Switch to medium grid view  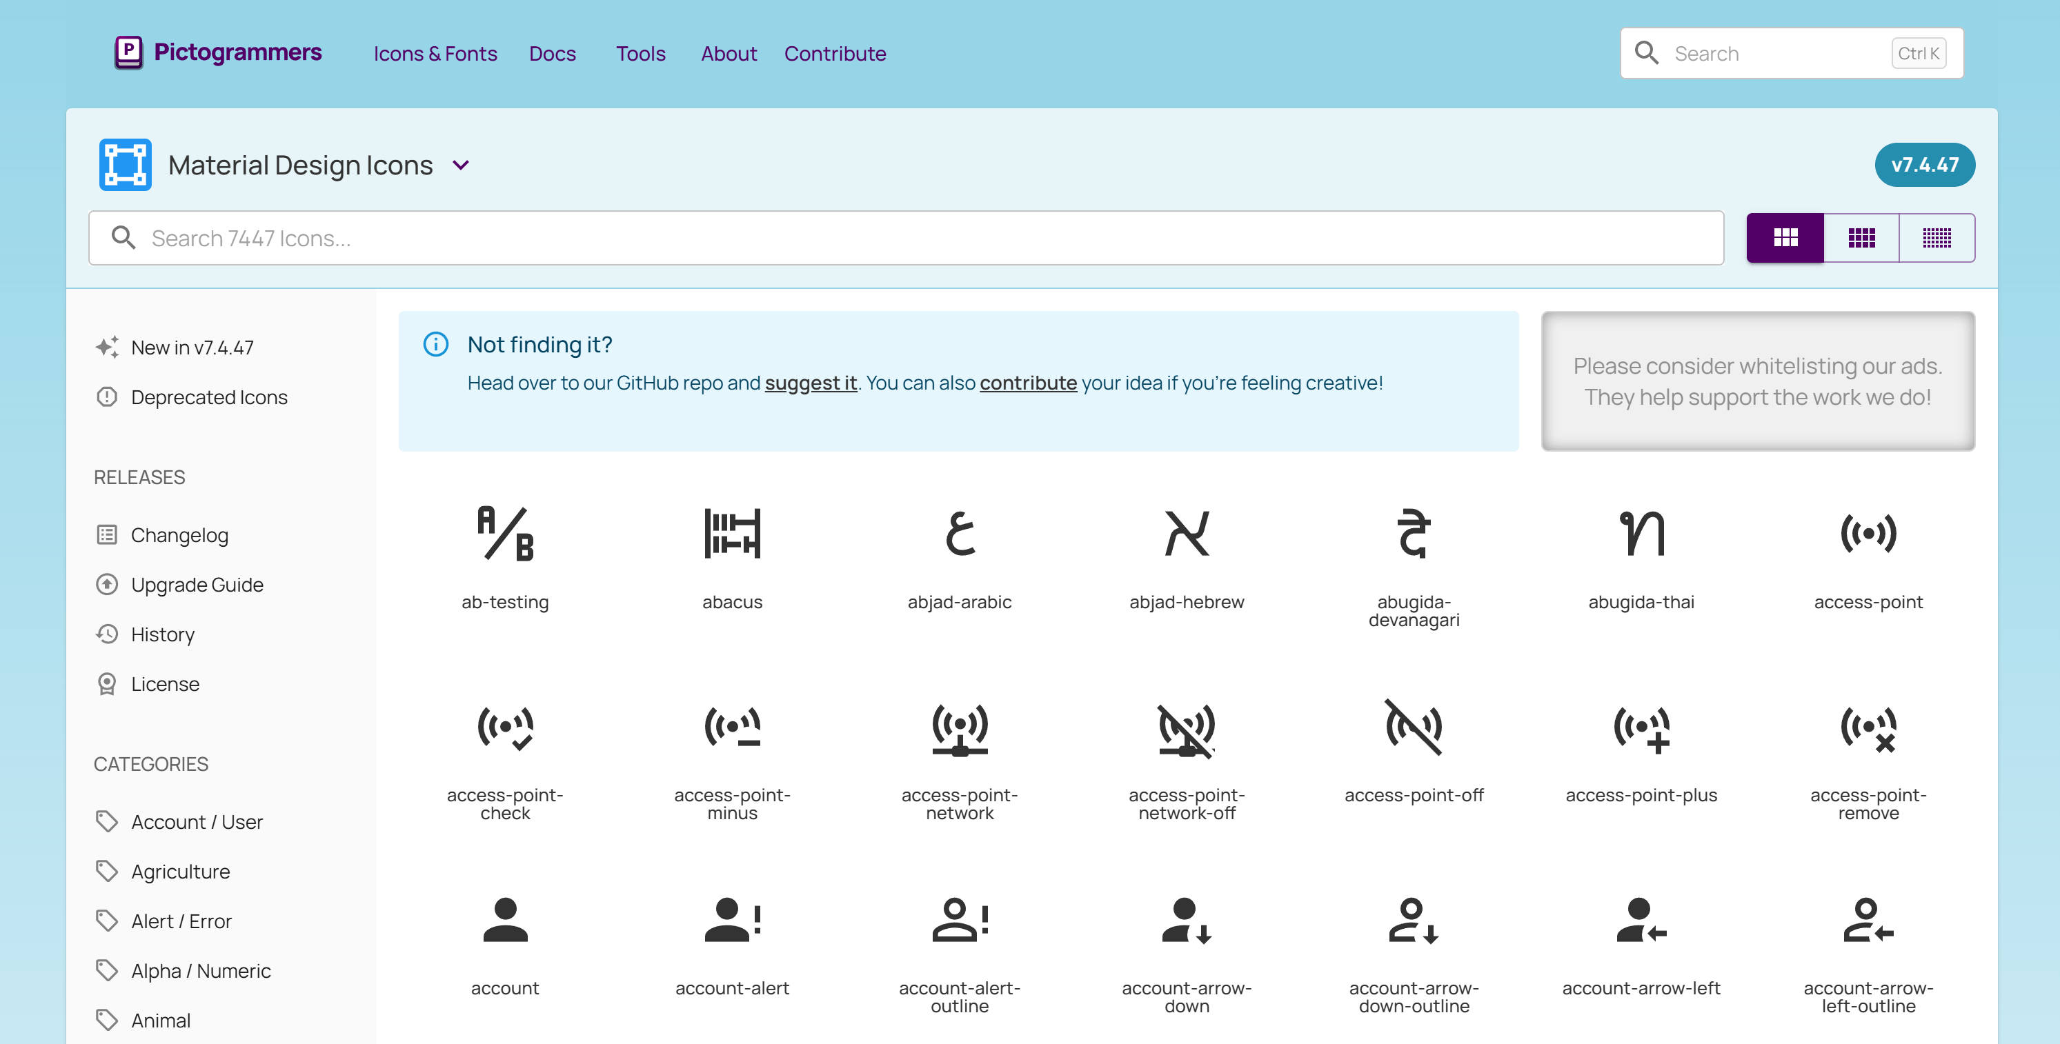pyautogui.click(x=1861, y=237)
